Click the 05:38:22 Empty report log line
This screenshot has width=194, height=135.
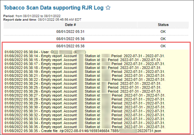tap(85, 80)
